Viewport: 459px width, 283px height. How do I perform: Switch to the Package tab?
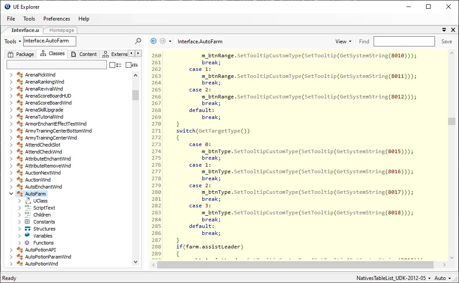21,54
